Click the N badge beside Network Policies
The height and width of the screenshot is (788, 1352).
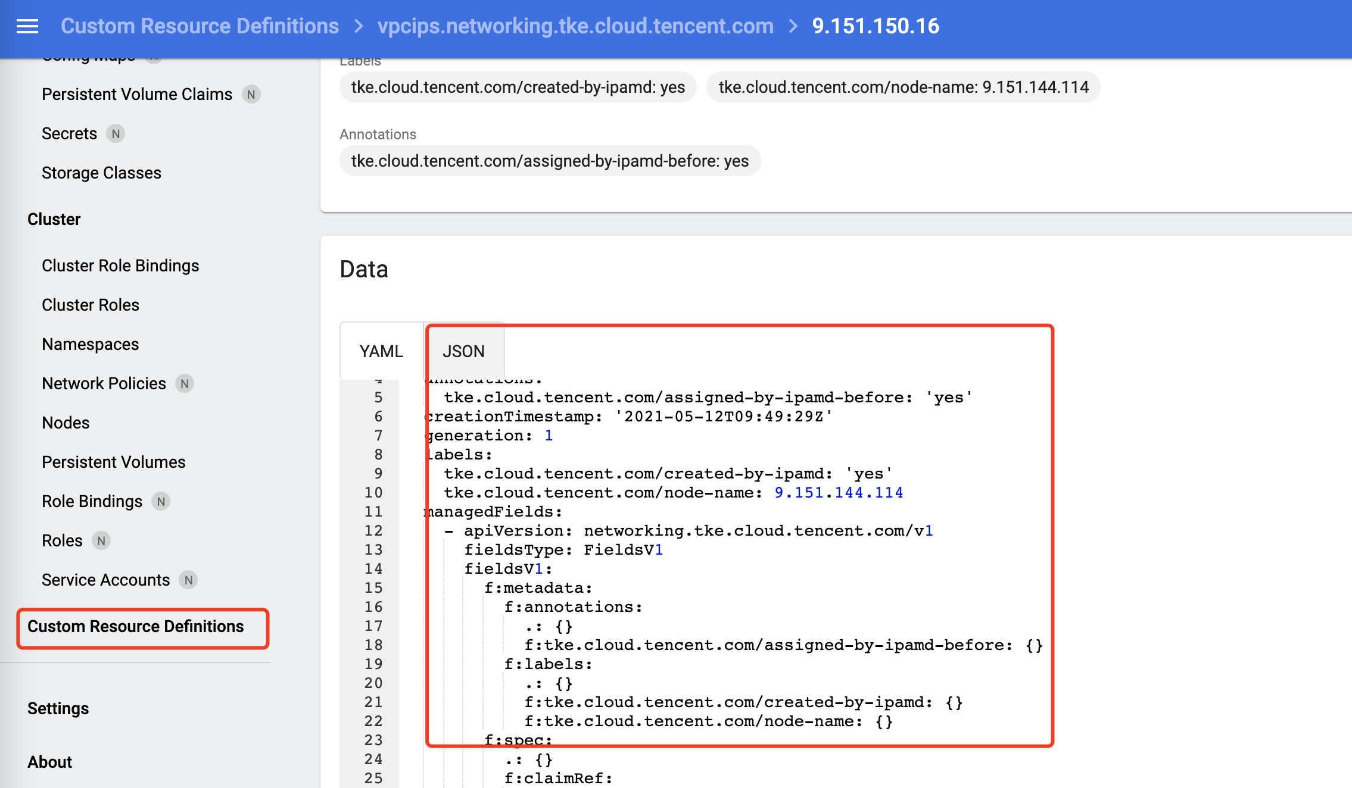(x=185, y=384)
